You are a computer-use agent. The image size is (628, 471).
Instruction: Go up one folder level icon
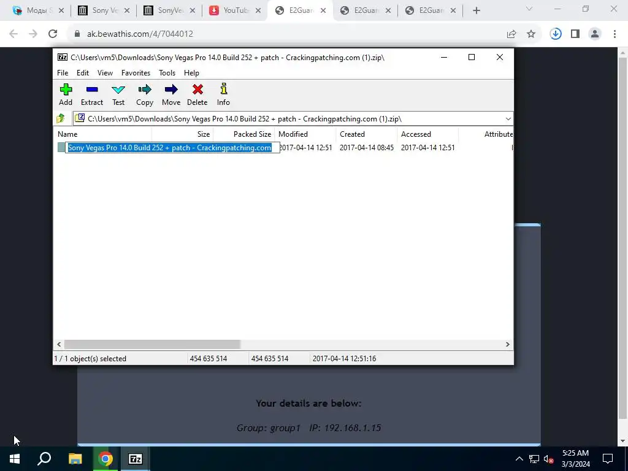(61, 118)
